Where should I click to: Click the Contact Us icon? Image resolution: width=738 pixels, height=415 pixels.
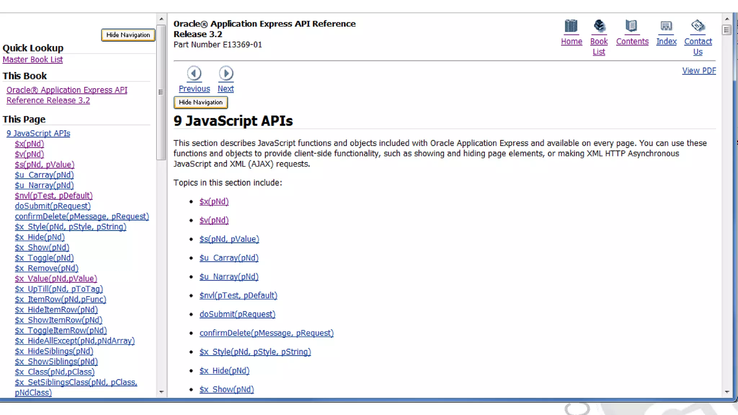[x=698, y=26]
